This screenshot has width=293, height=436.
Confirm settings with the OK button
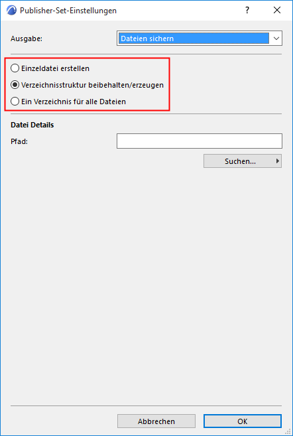[x=243, y=421]
